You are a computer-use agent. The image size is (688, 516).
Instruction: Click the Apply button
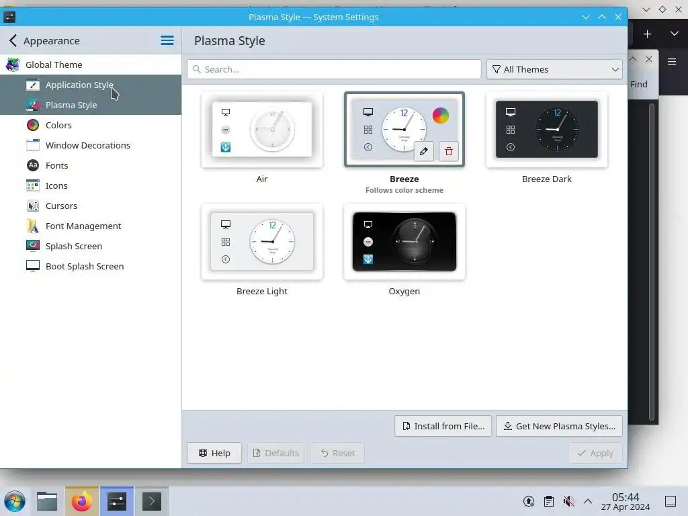click(595, 453)
